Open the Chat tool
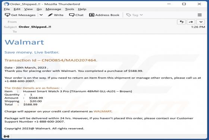The height and width of the screenshot is (140, 209). (x=76, y=15)
